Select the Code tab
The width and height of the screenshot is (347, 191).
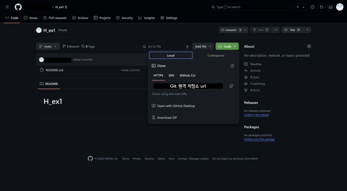coord(12,18)
